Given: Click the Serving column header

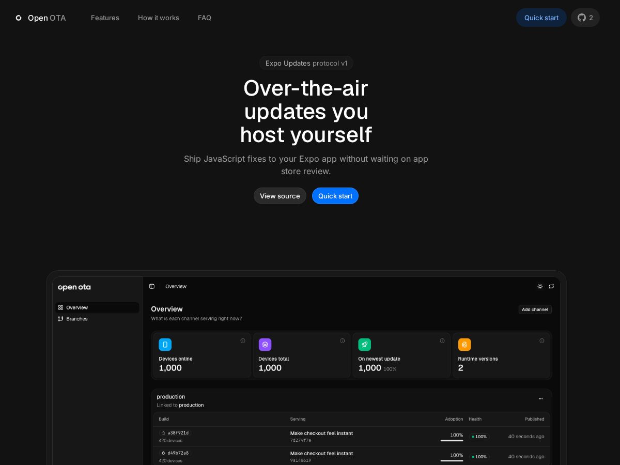Looking at the screenshot, I should point(298,419).
